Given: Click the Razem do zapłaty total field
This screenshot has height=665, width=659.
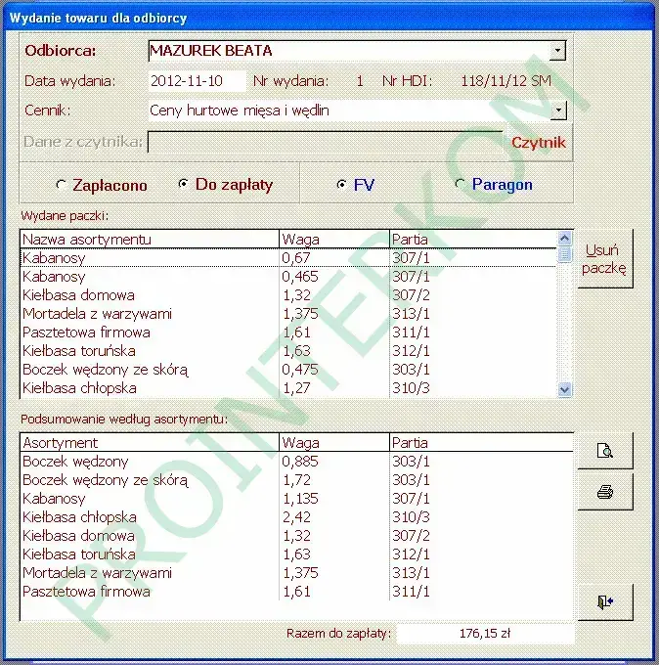Looking at the screenshot, I should 485,634.
